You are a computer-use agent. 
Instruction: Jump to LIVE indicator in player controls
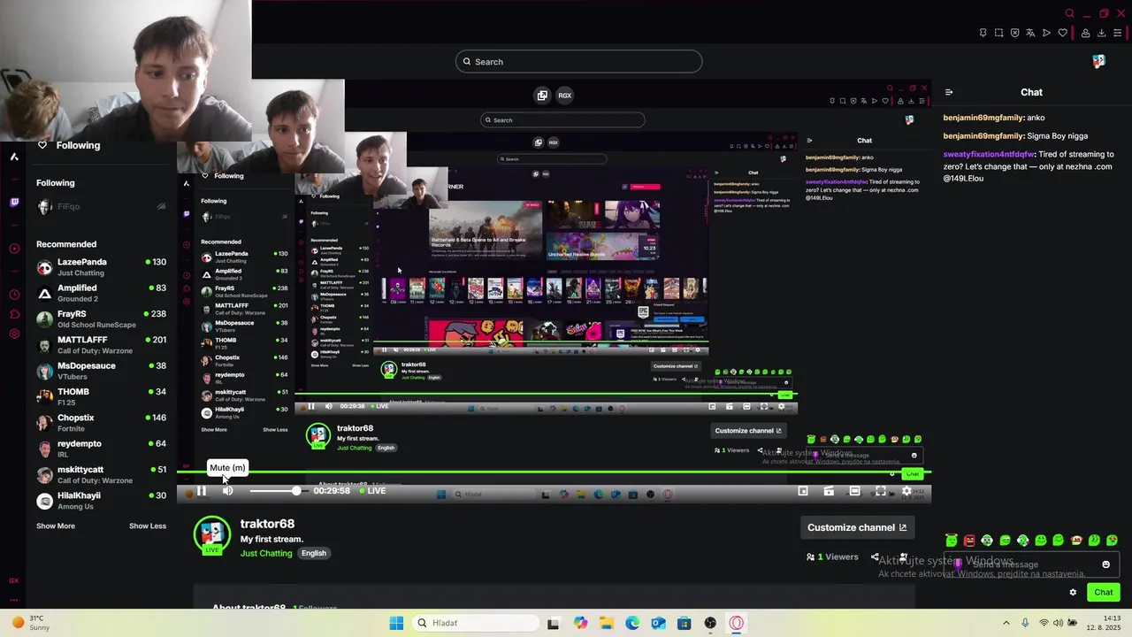[372, 491]
